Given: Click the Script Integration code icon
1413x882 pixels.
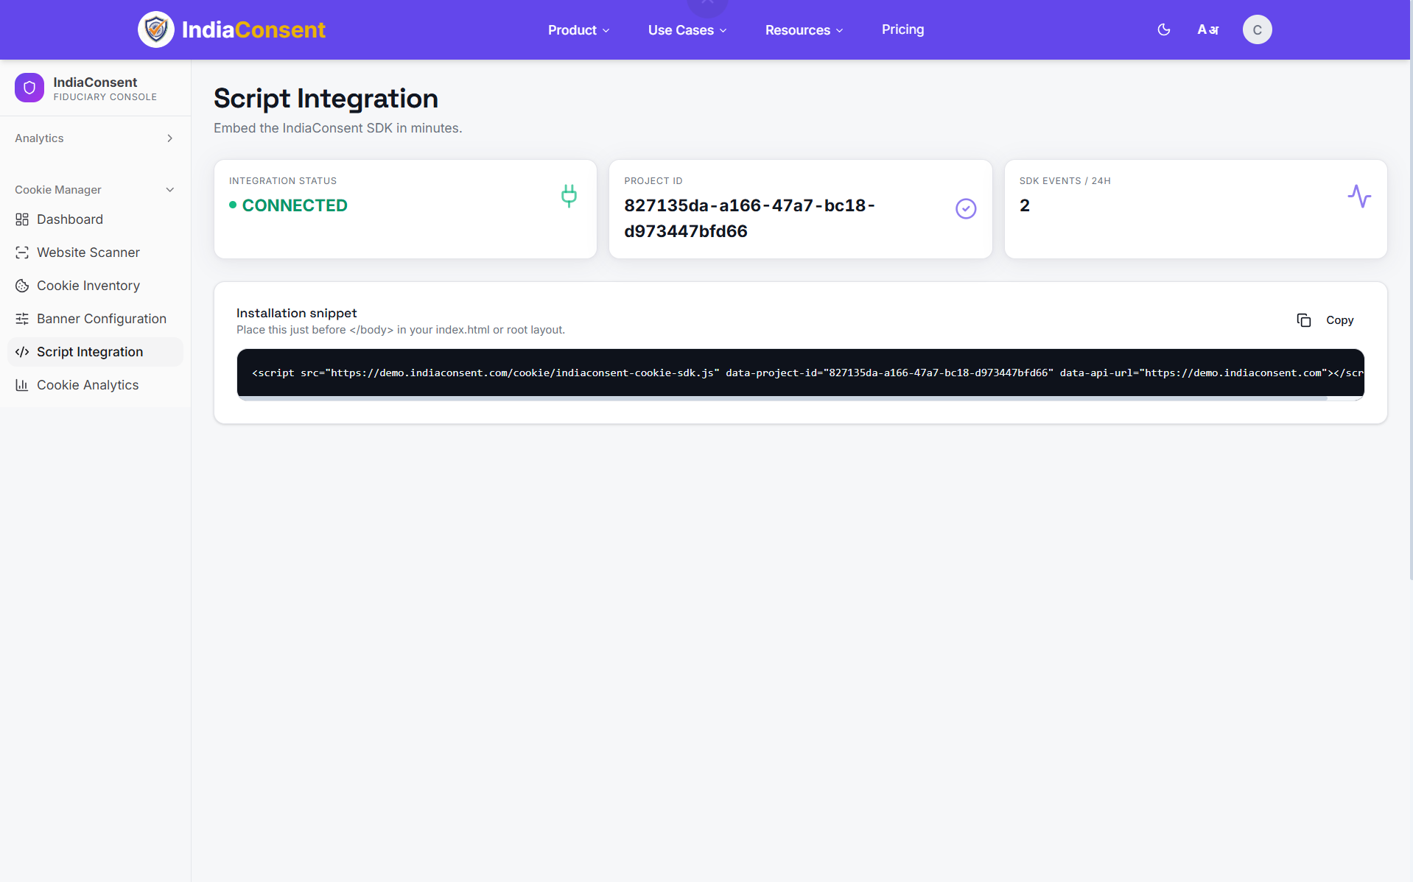Looking at the screenshot, I should pyautogui.click(x=22, y=352).
